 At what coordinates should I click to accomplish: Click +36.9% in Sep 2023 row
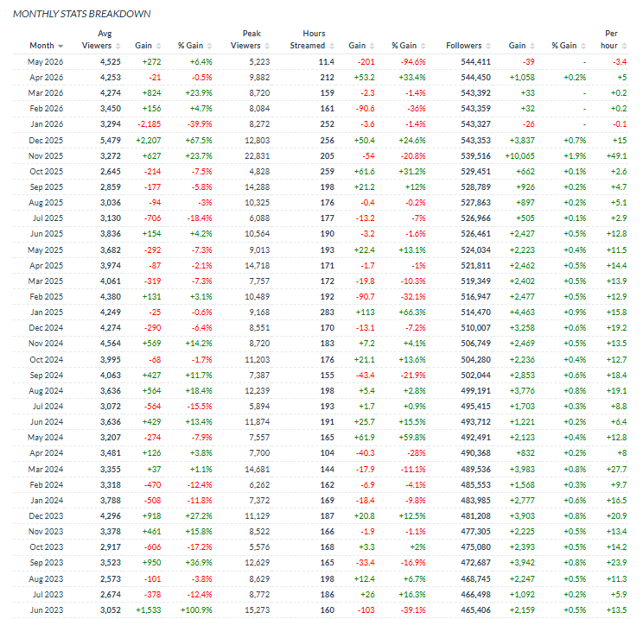click(199, 563)
